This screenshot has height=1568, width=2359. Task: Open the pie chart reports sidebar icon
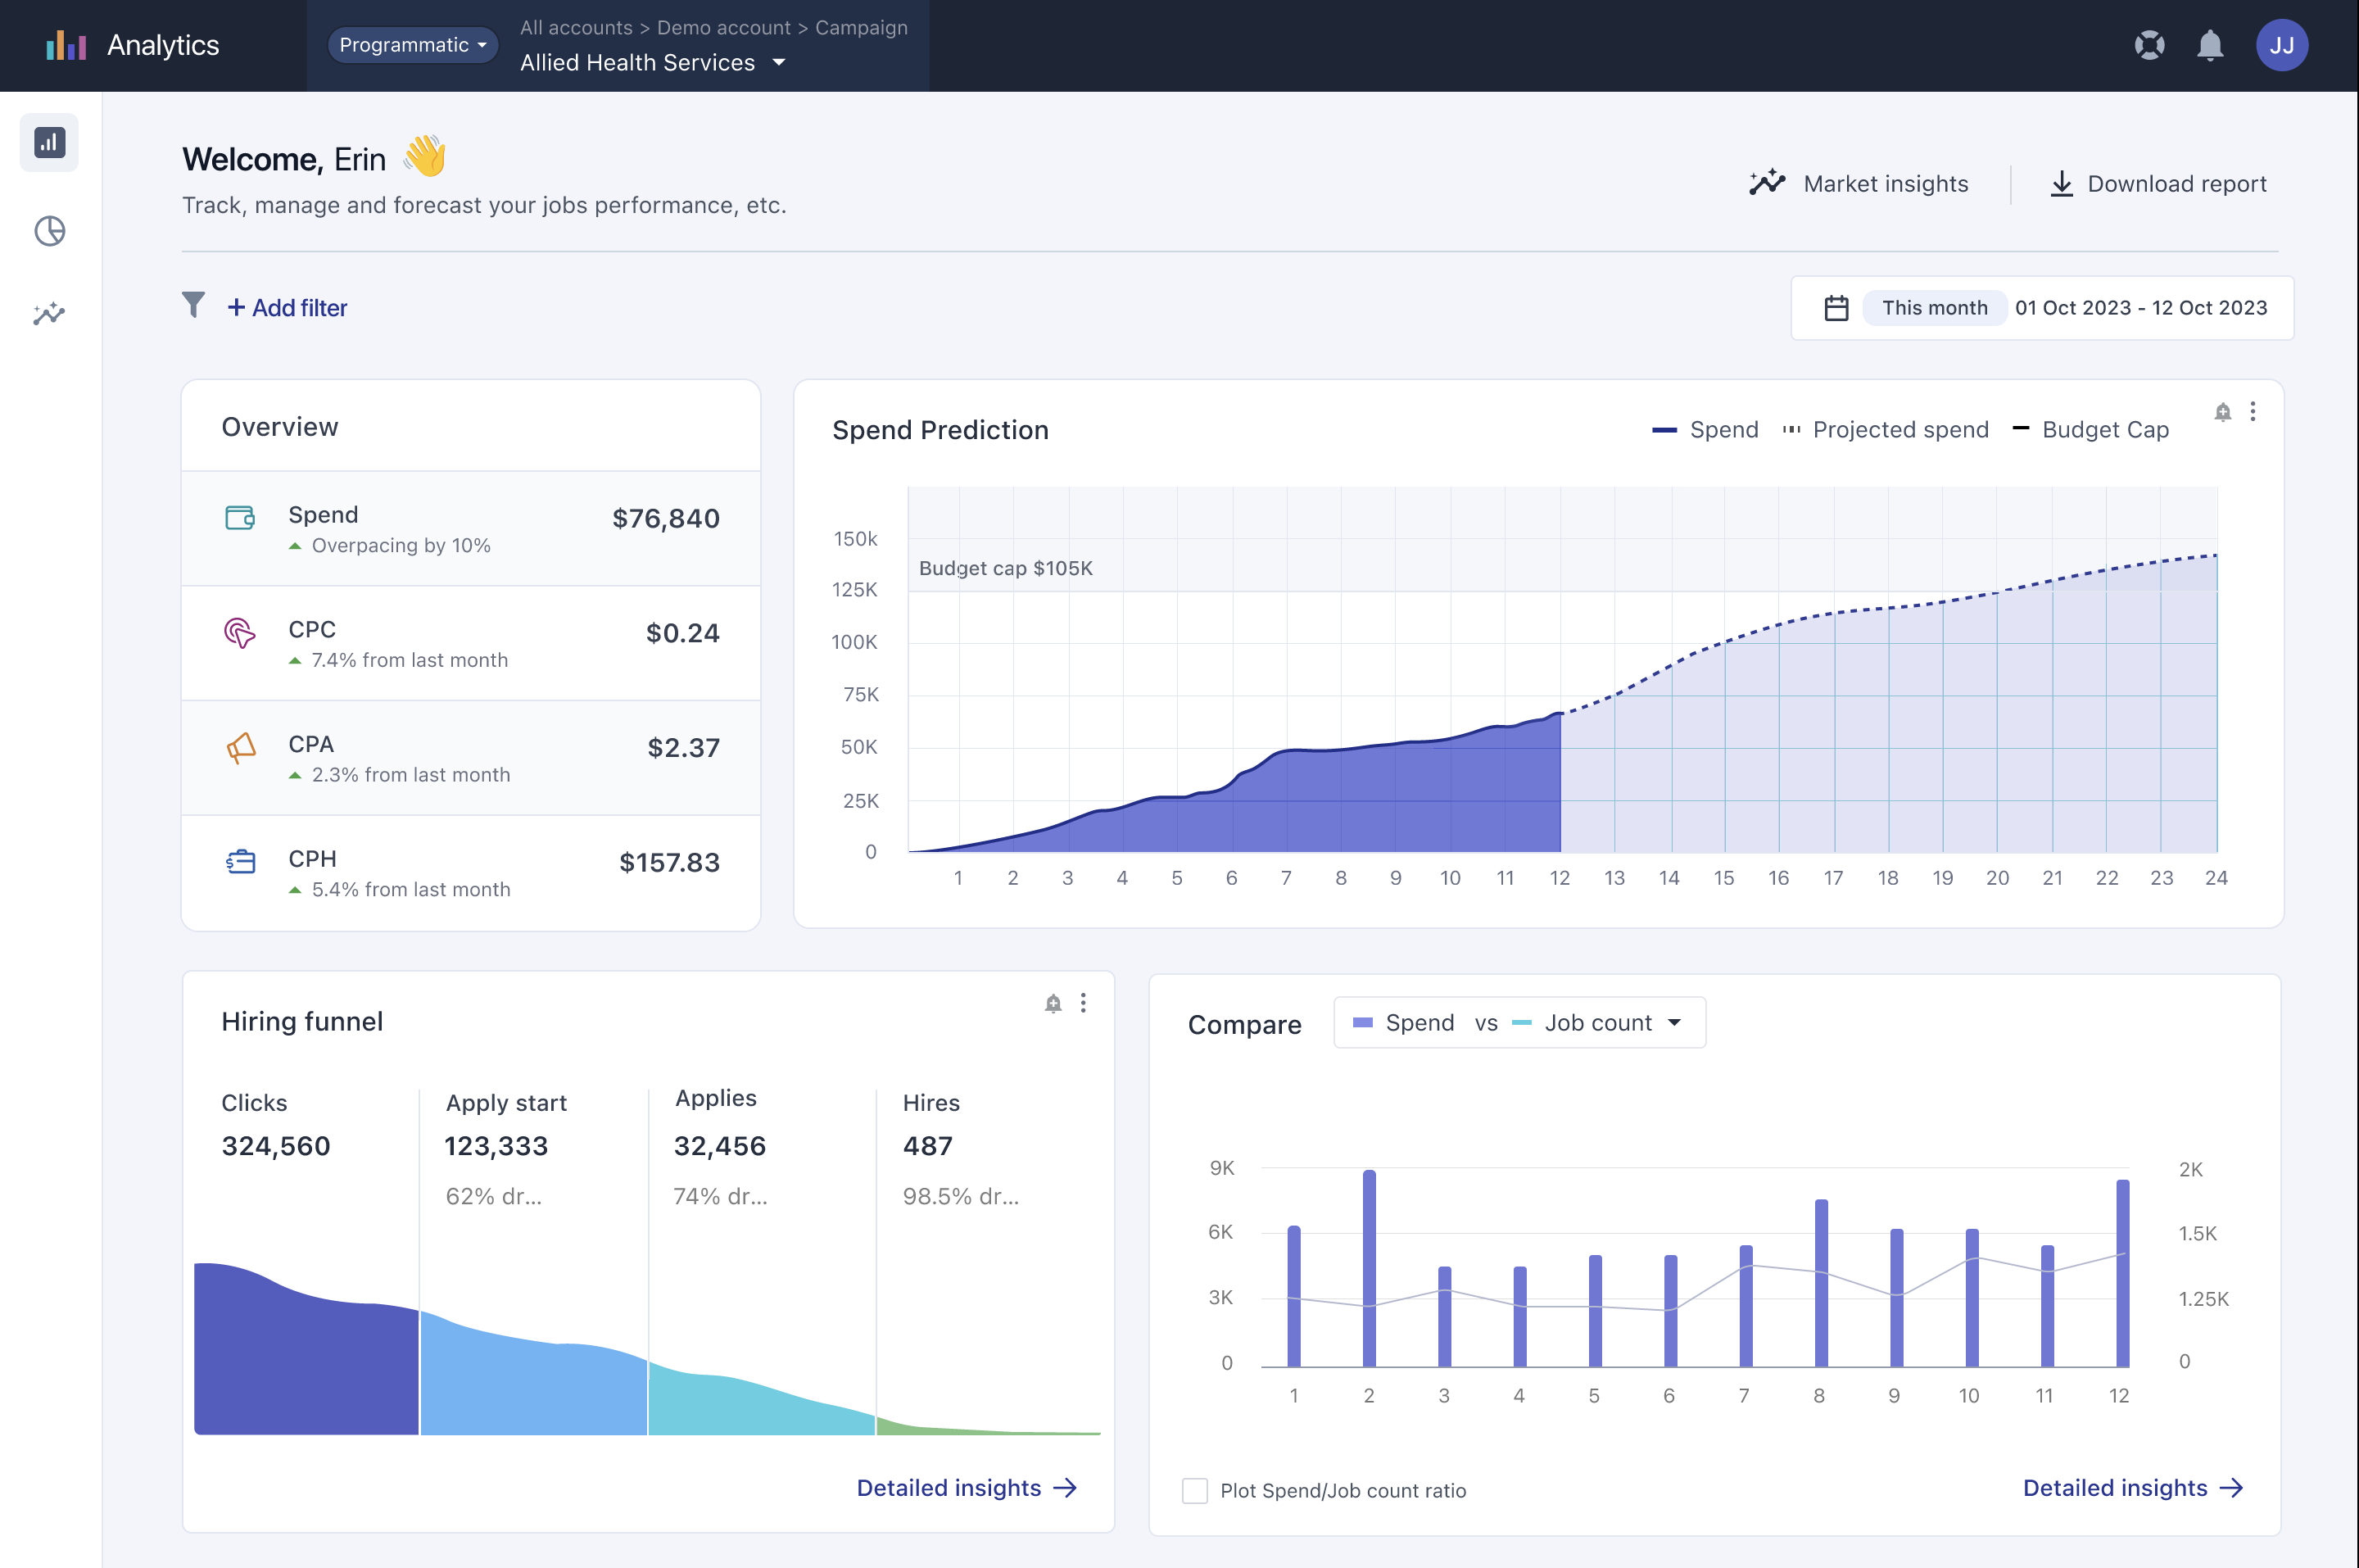[49, 231]
